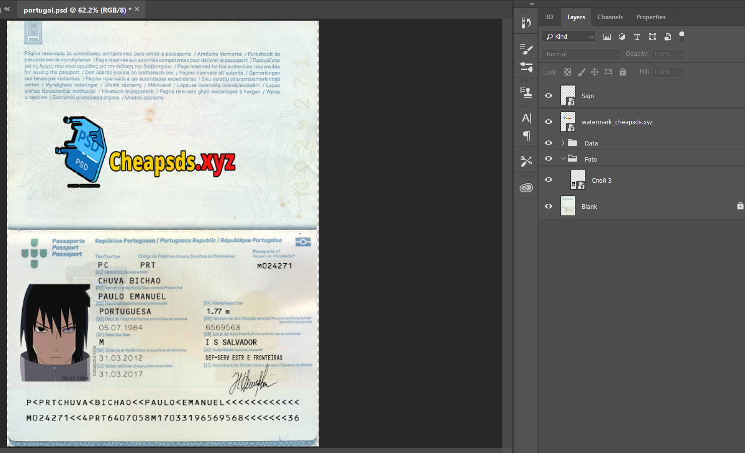Collapse the Foto layer group
Screen dimensions: 745x453
563,159
